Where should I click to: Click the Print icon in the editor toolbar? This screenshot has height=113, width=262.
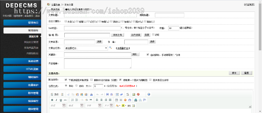point(91,95)
